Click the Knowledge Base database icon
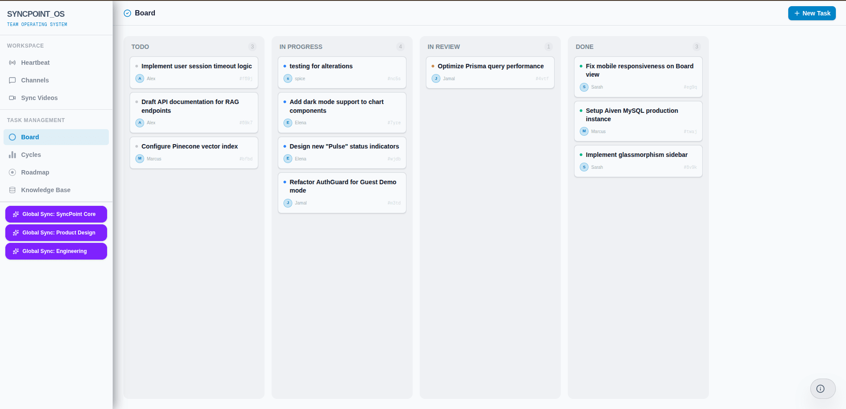846x409 pixels. (x=12, y=190)
